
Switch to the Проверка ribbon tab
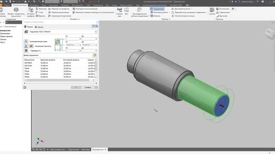click(65, 5)
